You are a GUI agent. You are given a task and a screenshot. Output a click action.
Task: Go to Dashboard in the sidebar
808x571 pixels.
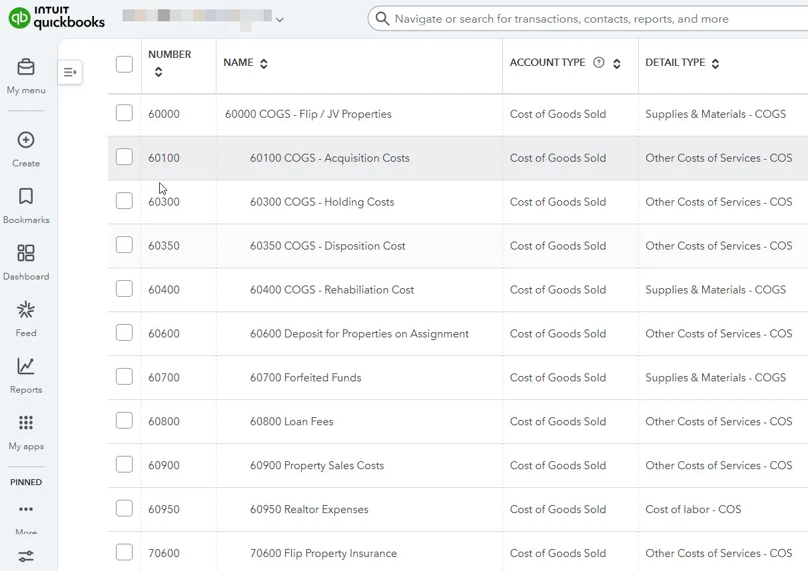click(26, 254)
